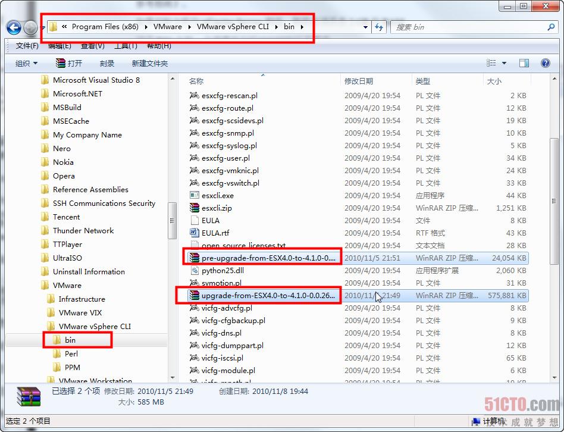Open the 查看(V) menu
564x432 pixels.
[93, 46]
